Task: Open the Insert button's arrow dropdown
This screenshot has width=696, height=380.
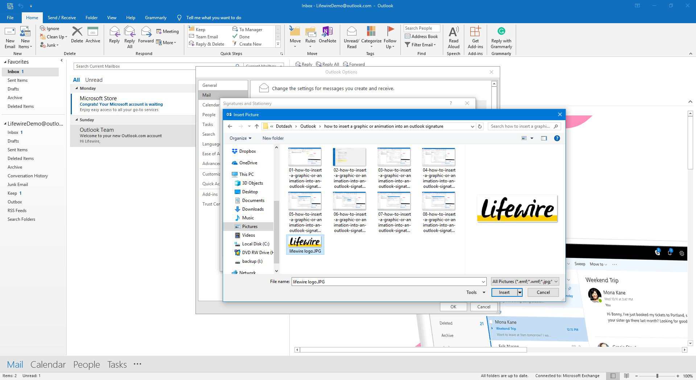Action: pyautogui.click(x=520, y=292)
